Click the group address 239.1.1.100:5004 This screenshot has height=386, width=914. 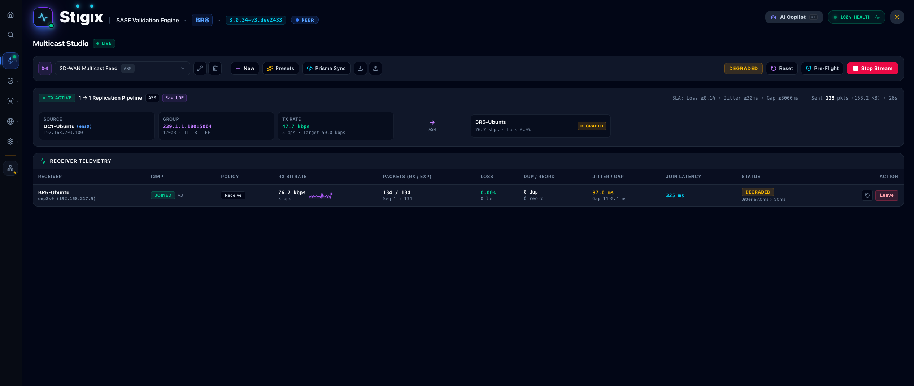pyautogui.click(x=187, y=126)
